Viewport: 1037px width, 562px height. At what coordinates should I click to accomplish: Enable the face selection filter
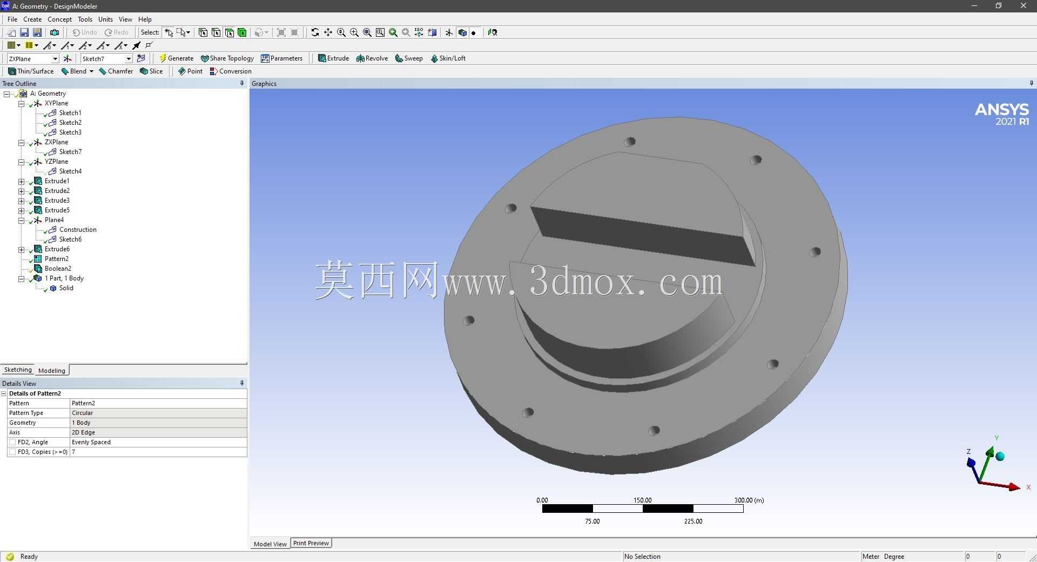pos(229,32)
